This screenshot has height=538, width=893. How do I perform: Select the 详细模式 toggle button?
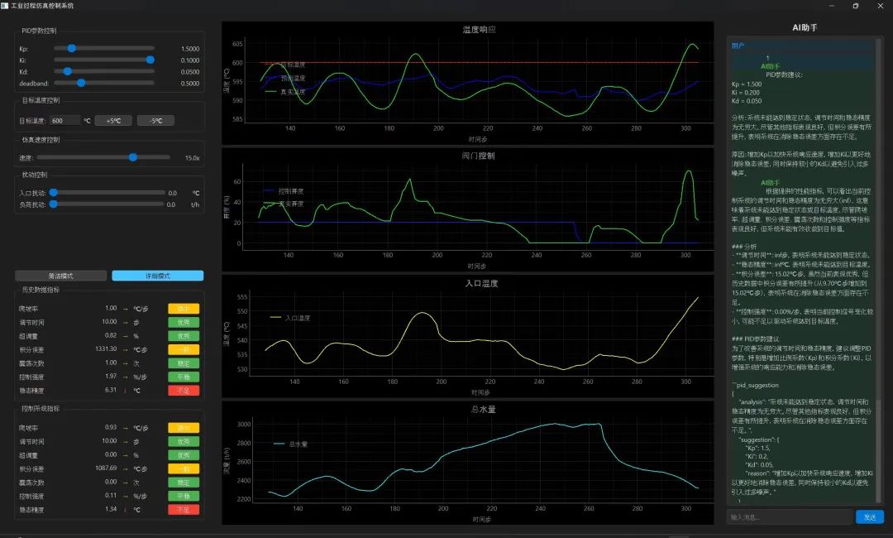157,276
